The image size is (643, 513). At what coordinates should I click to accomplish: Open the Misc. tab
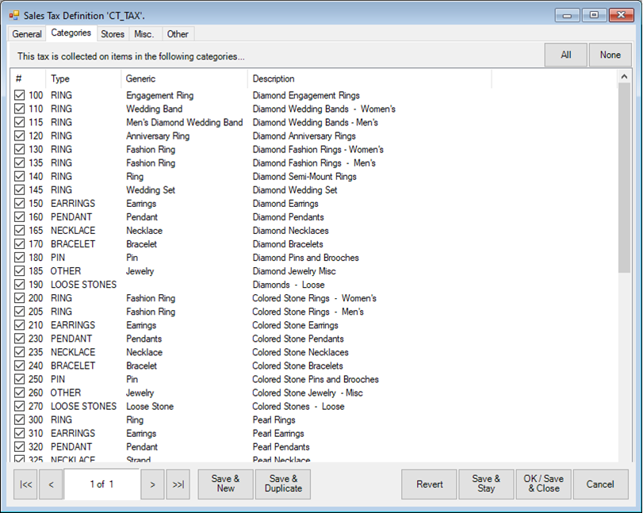145,34
